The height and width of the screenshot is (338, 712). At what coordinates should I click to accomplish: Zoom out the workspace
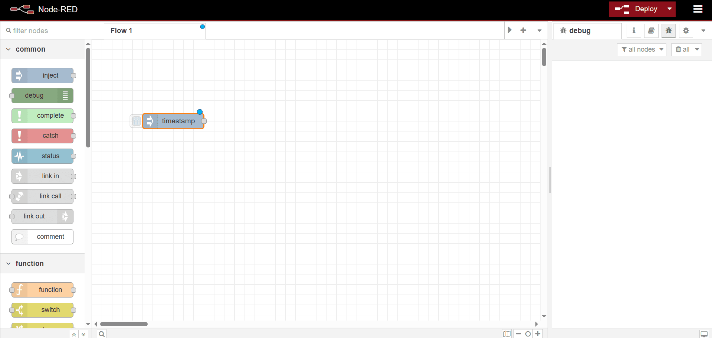(x=519, y=334)
